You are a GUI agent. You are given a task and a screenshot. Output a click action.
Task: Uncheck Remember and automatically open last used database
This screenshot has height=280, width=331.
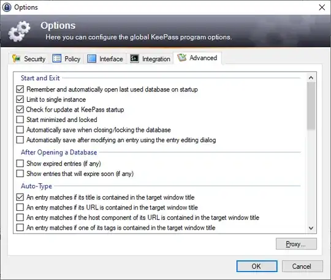tap(20, 89)
